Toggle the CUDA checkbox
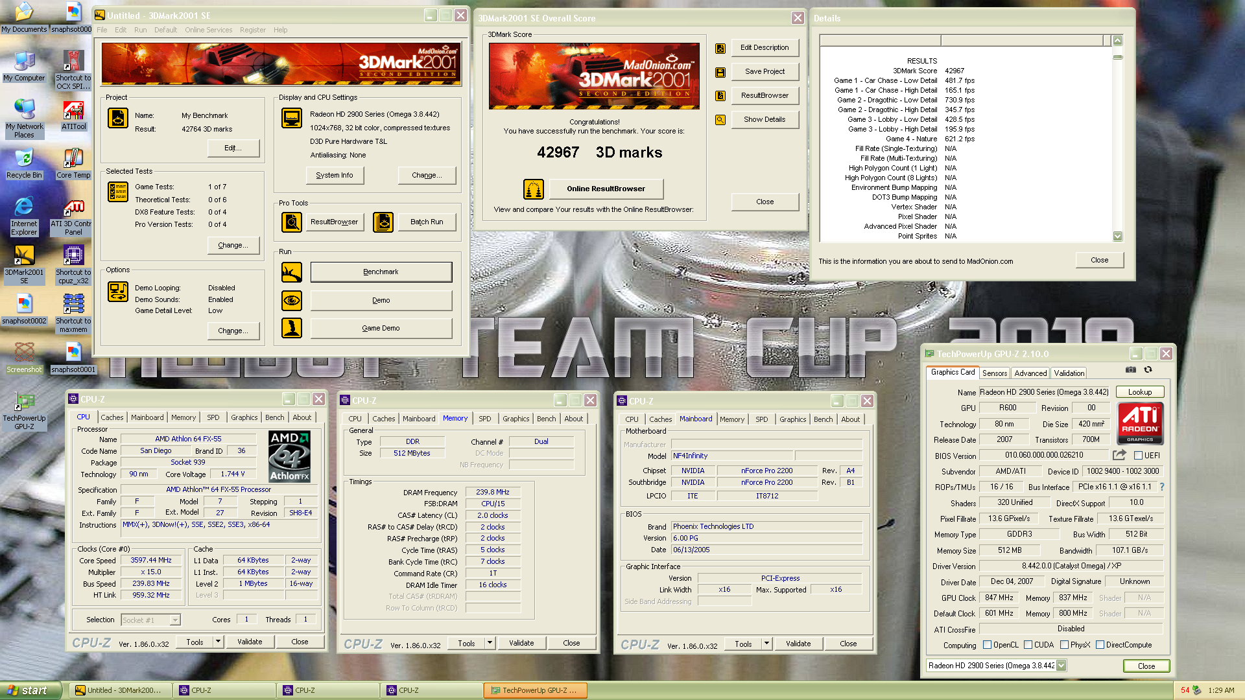The width and height of the screenshot is (1245, 700). [x=1028, y=645]
